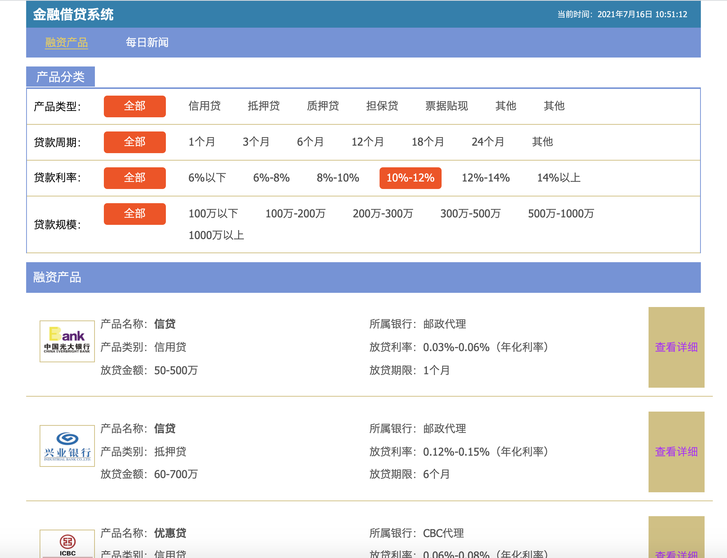Click 全部 button for 贷款规模
Image resolution: width=727 pixels, height=558 pixels.
coord(134,214)
